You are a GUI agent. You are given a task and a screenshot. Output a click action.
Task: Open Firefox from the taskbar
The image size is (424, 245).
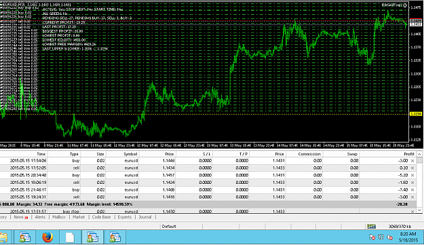coord(47,238)
